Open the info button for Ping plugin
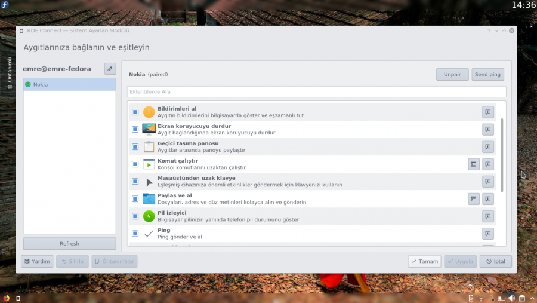537x303 pixels. 487,233
